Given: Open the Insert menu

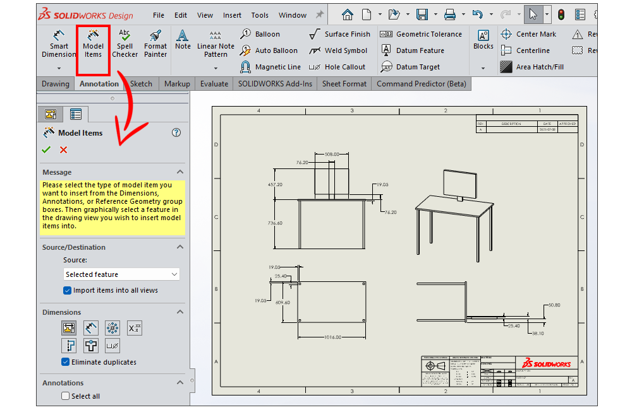Looking at the screenshot, I should (x=232, y=15).
